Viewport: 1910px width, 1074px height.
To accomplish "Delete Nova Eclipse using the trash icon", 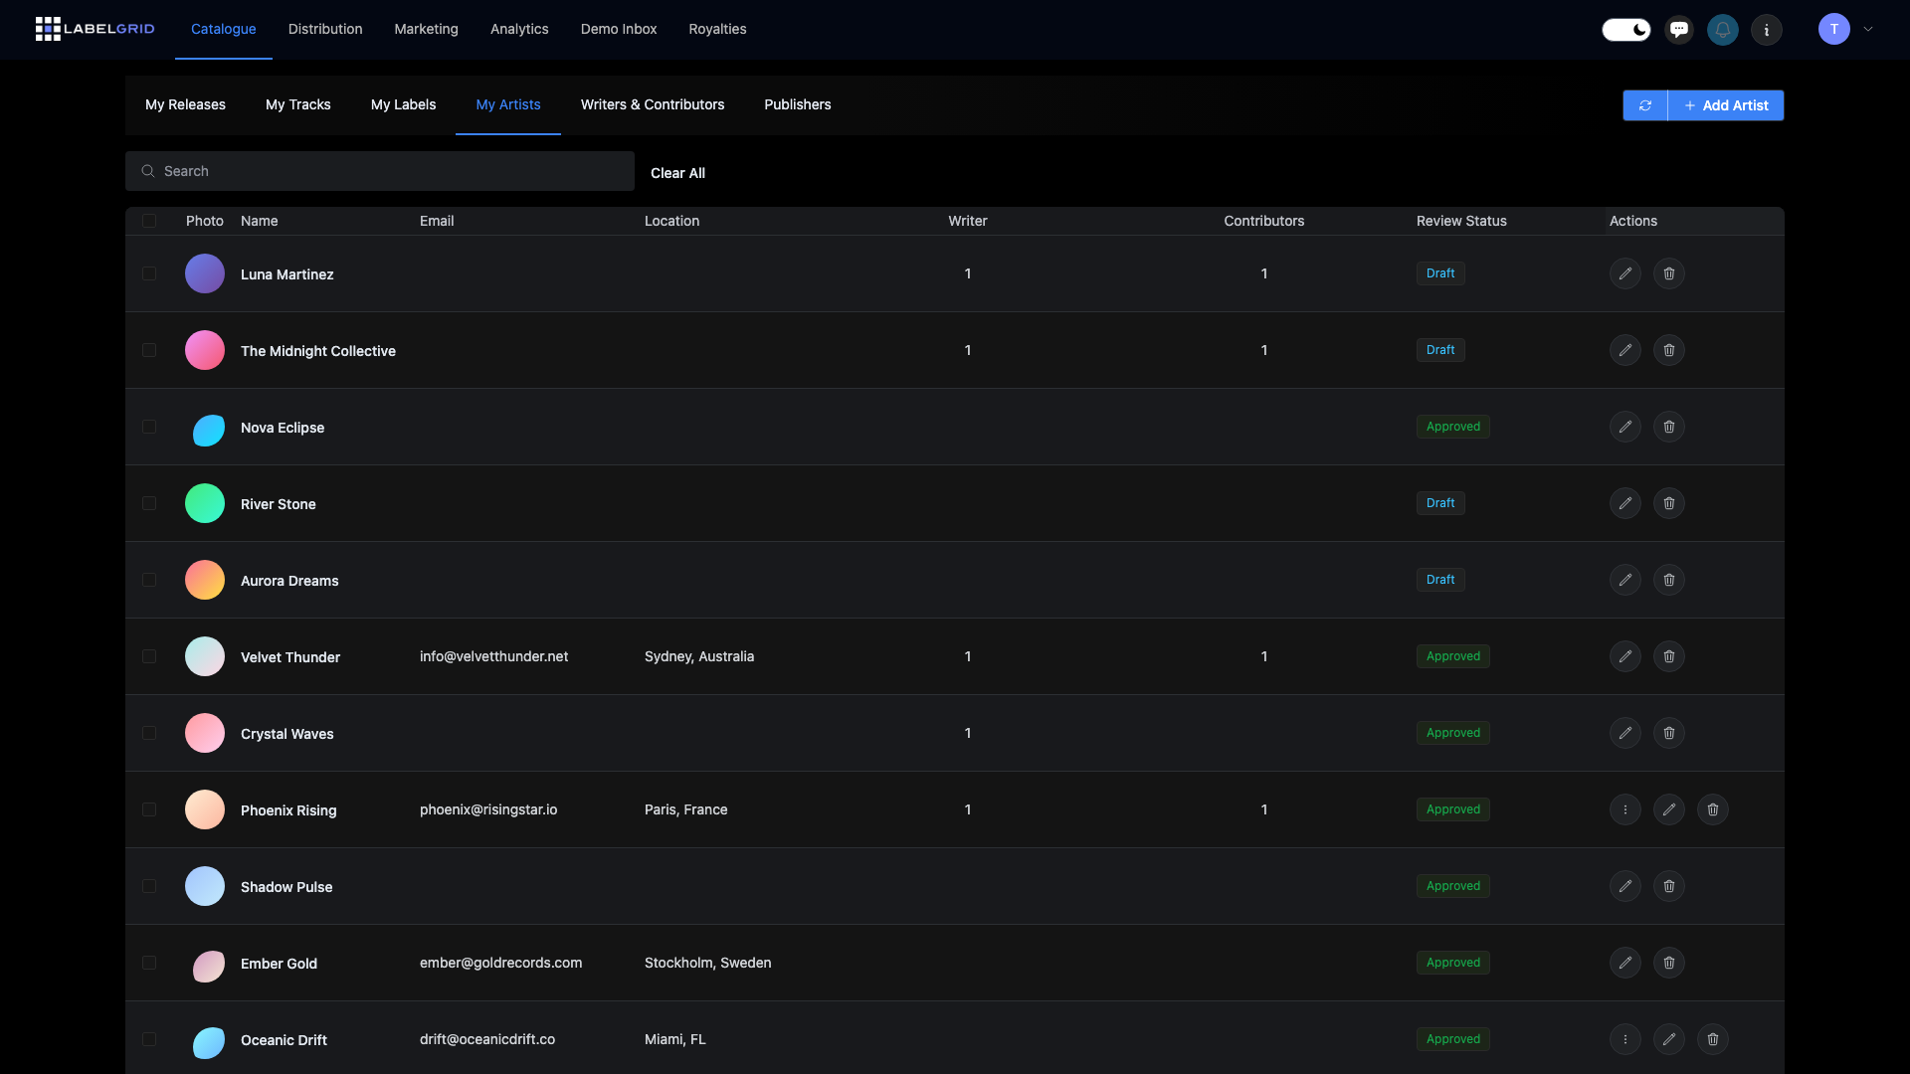I will 1668,427.
